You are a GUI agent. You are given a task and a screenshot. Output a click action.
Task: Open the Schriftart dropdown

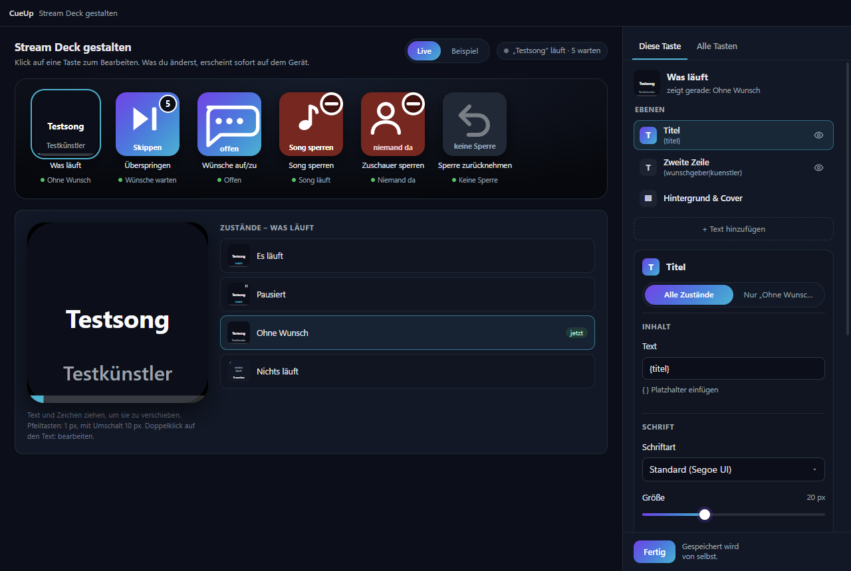(x=733, y=469)
